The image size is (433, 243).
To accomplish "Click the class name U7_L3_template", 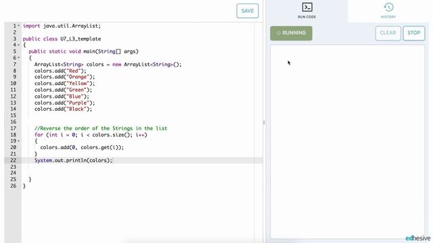I will point(81,39).
